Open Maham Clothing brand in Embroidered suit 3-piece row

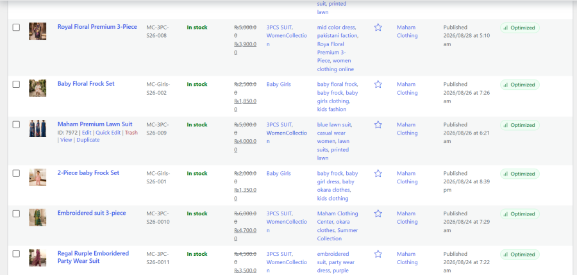tap(407, 217)
